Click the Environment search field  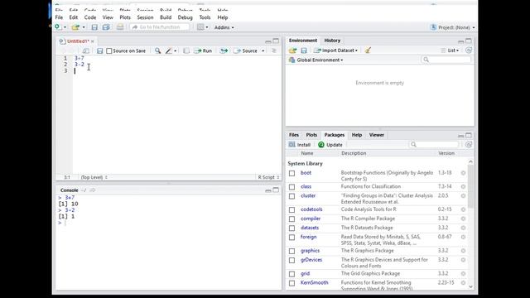pos(446,60)
